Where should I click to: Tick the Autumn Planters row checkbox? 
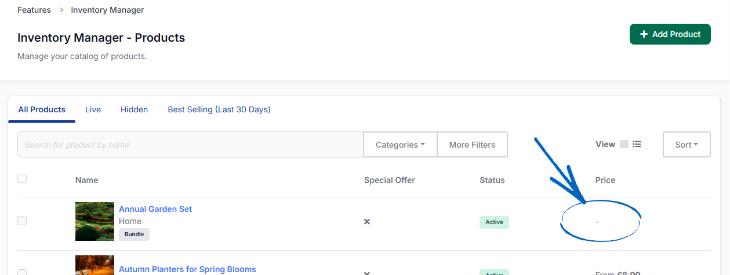[x=22, y=272]
